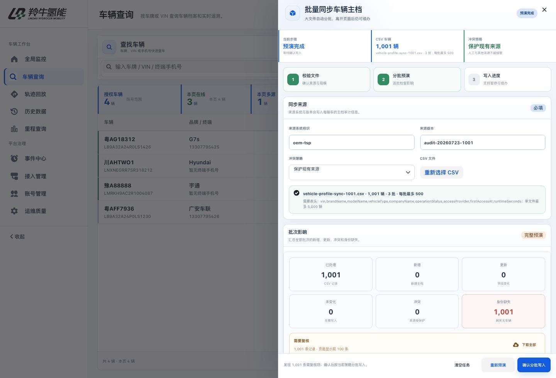Viewport: 556px width, 378px height.
Task: Open 接入管理 devices icon
Action: click(14, 176)
